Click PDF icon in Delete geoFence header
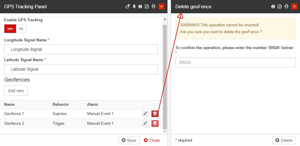 point(280,7)
